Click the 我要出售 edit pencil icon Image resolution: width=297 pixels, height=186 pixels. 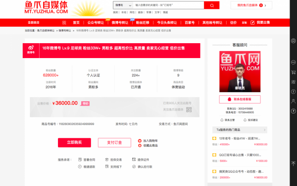pyautogui.click(x=252, y=23)
